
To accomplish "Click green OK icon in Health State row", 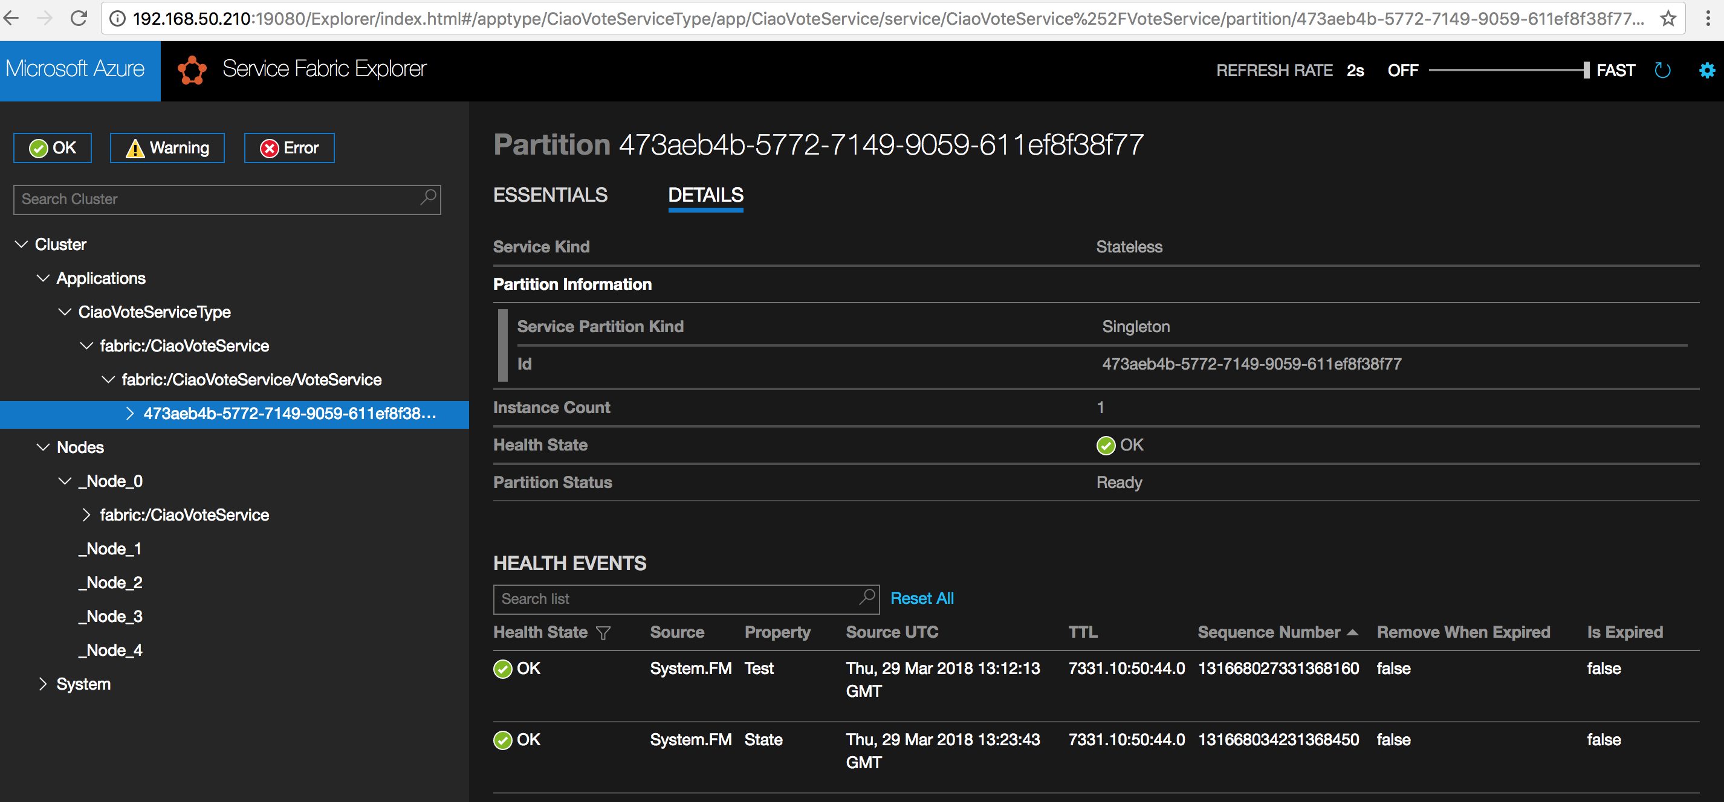I will click(x=1106, y=446).
